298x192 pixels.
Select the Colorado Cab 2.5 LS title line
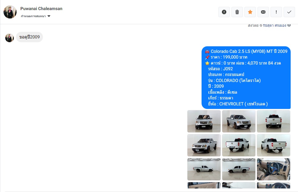[246, 51]
